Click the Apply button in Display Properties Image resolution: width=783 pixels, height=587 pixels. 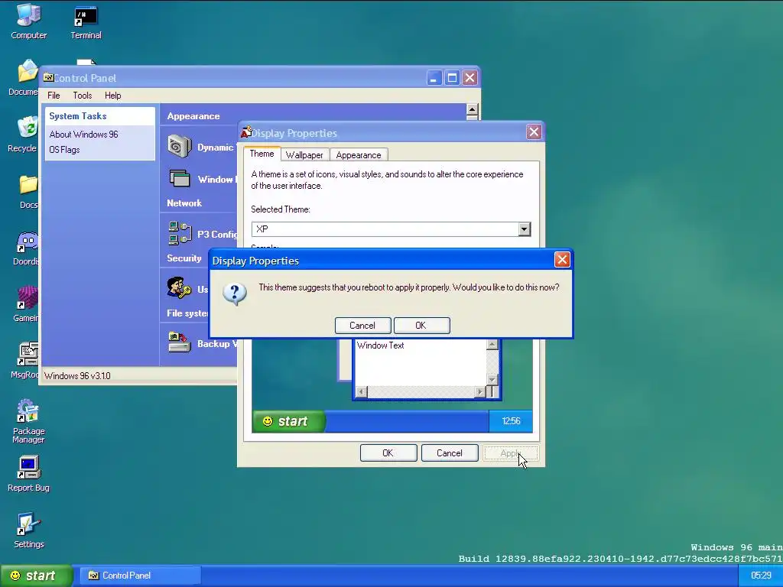click(x=510, y=453)
